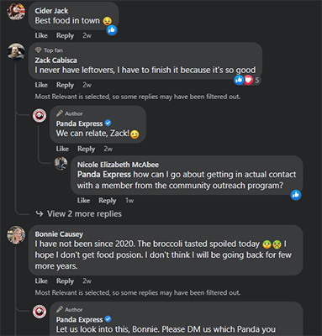The height and width of the screenshot is (336, 322).
Task: Open Zack Cabisca's profile name link
Action: click(x=55, y=60)
